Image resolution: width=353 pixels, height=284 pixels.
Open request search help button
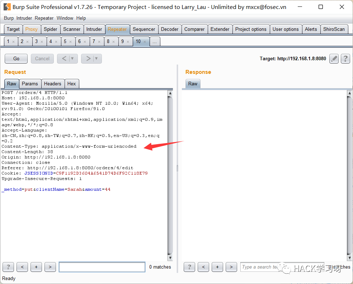point(8,267)
